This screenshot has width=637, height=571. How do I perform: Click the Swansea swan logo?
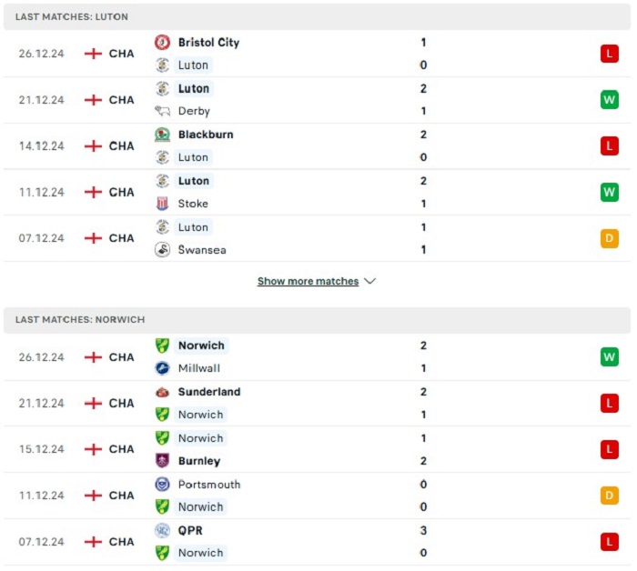(x=163, y=249)
